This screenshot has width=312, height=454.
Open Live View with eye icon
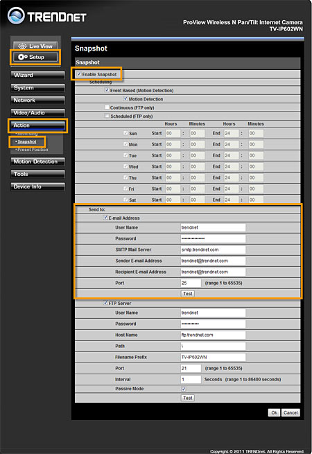coord(35,46)
